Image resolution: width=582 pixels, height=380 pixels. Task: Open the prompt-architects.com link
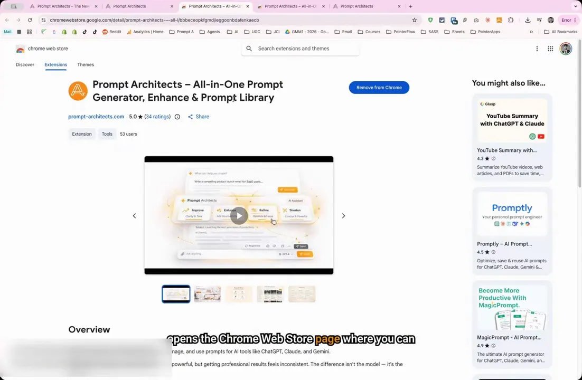coord(96,117)
